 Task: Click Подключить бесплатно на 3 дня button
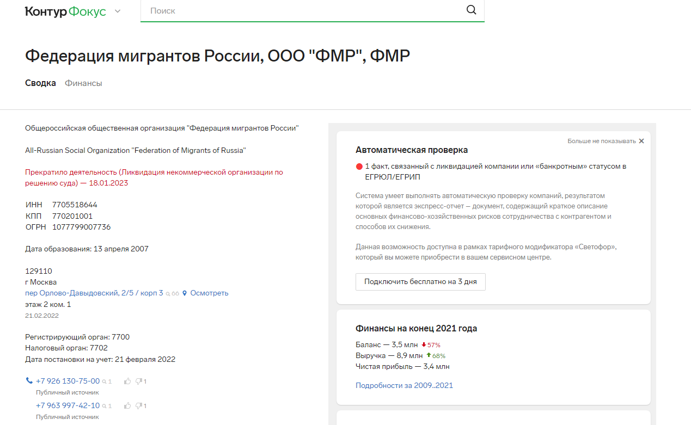(420, 282)
